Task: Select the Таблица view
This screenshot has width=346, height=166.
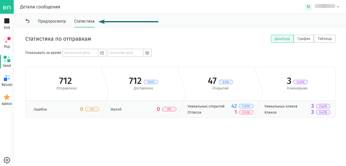Action: coord(325,39)
